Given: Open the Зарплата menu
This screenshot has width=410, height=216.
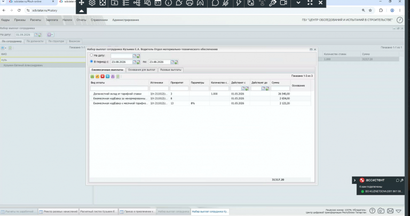Looking at the screenshot, I should click(x=52, y=20).
